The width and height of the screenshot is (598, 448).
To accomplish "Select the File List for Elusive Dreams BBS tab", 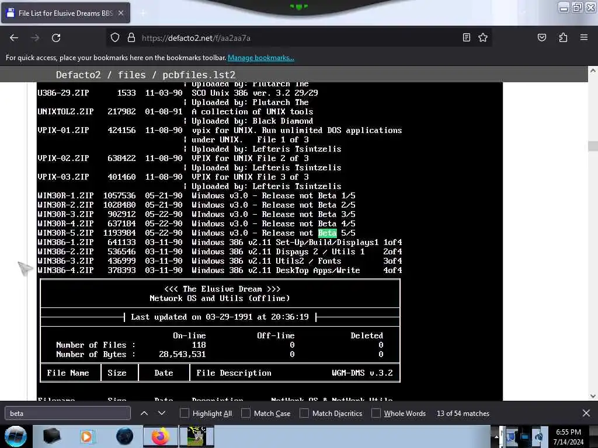I will 65,13.
